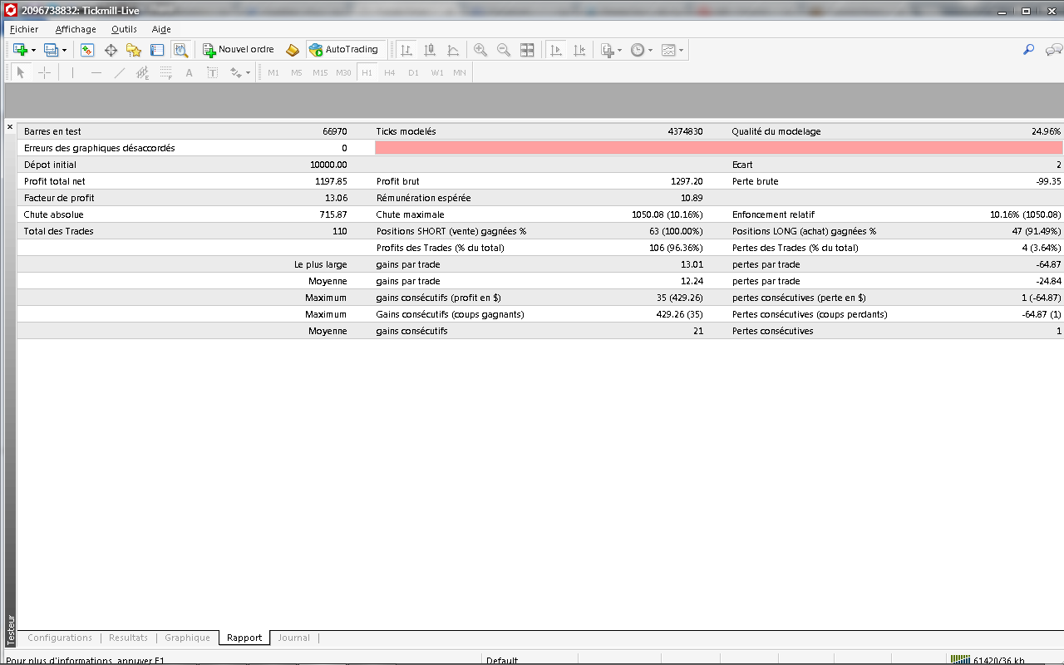
Task: Click the Terminal panel icon
Action: 157,50
